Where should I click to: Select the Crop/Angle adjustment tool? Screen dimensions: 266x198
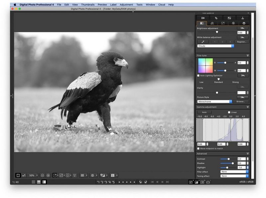click(x=216, y=18)
